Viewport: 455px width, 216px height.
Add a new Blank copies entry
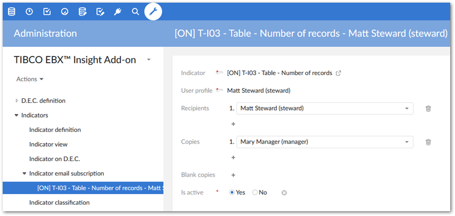233,175
